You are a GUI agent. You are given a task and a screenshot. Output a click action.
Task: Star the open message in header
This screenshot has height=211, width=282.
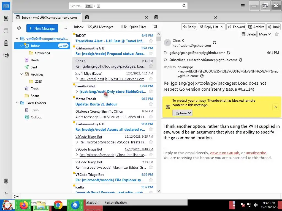[277, 34]
